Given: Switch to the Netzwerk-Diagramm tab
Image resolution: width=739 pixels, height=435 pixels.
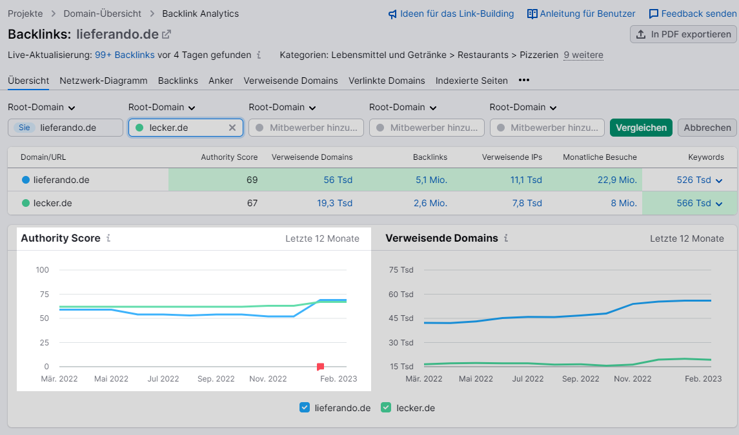Looking at the screenshot, I should [x=103, y=81].
